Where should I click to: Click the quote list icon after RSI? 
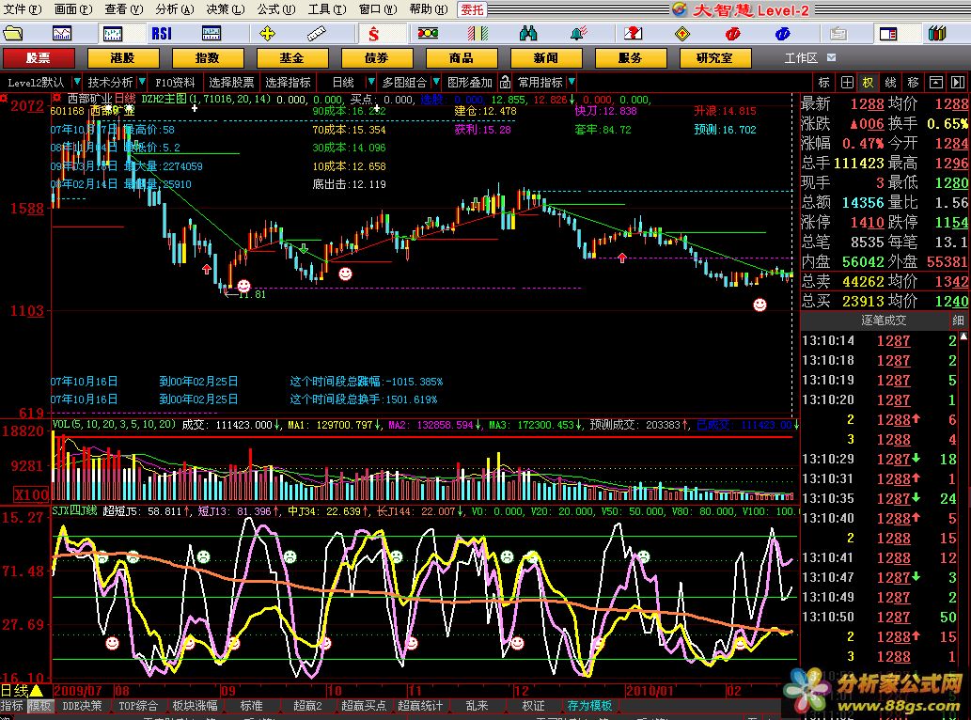pyautogui.click(x=211, y=34)
